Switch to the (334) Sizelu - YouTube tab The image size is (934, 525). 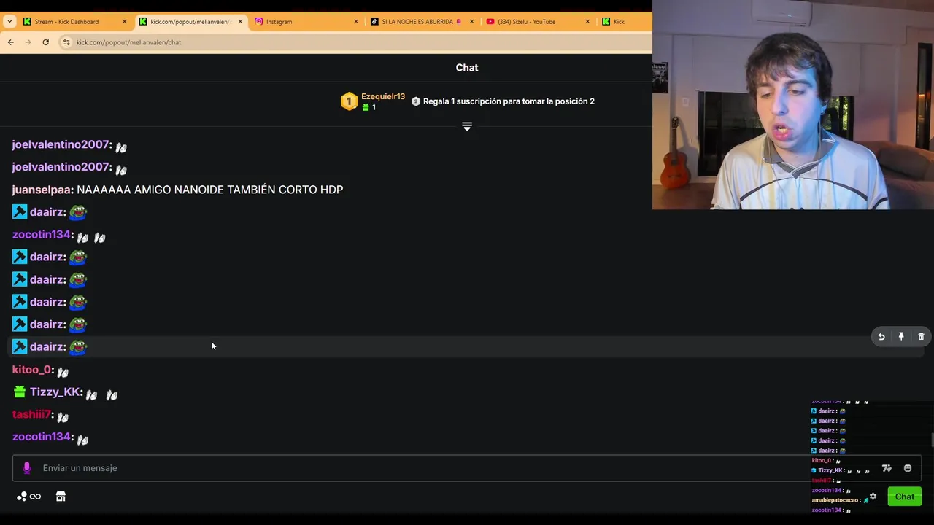click(538, 21)
